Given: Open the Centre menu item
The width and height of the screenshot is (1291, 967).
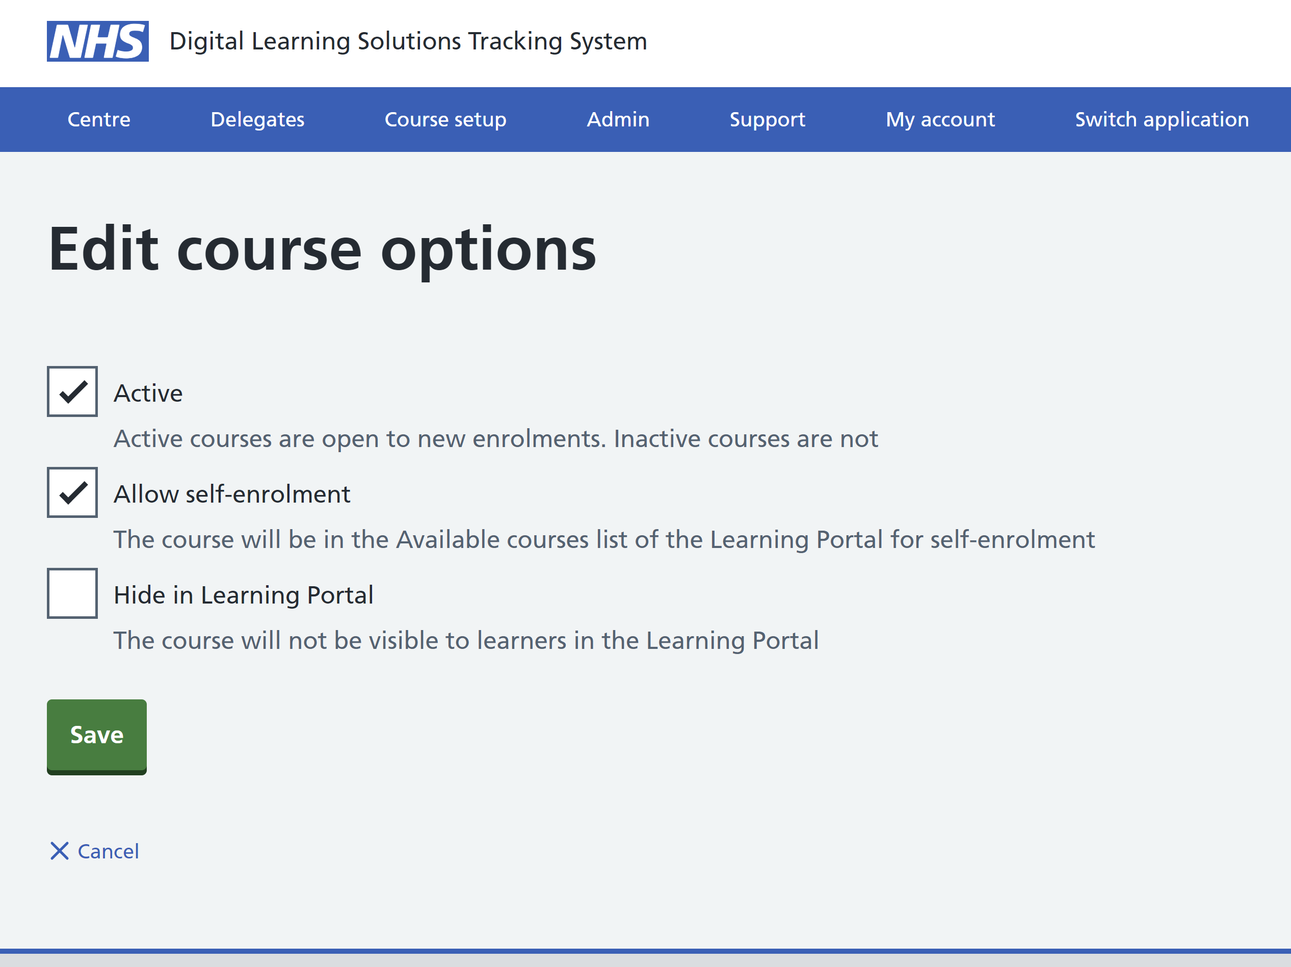Looking at the screenshot, I should (99, 120).
